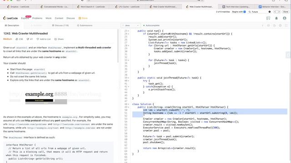291x163 pixels.
Task: Click the find field containing Future
Action: (260, 12)
